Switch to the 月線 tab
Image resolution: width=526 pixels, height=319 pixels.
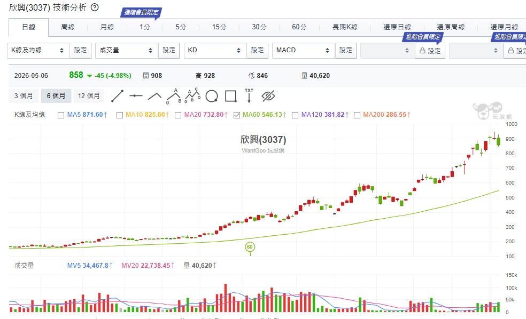pos(107,27)
